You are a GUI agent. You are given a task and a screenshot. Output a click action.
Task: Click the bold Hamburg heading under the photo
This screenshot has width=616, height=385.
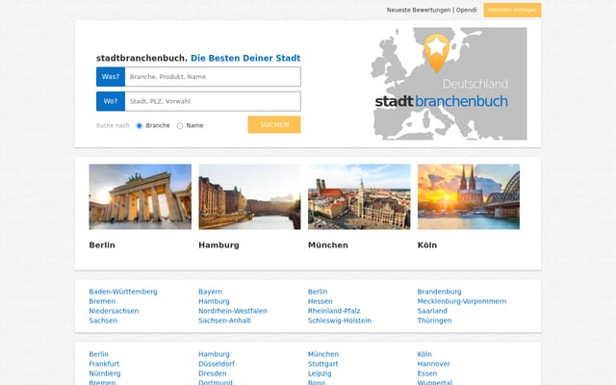click(218, 245)
